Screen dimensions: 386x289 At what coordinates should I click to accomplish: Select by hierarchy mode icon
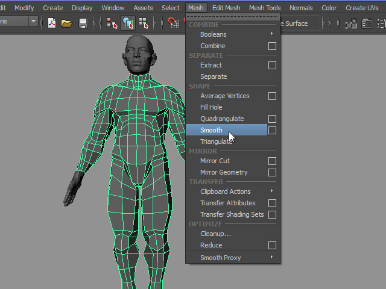(112, 23)
